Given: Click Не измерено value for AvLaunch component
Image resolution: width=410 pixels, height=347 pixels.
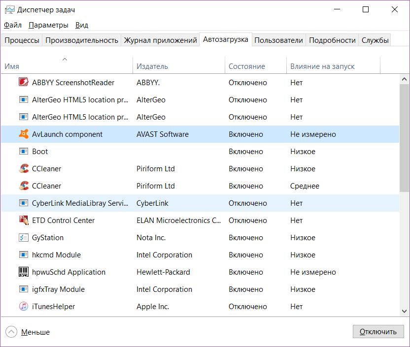Looking at the screenshot, I should tap(313, 134).
